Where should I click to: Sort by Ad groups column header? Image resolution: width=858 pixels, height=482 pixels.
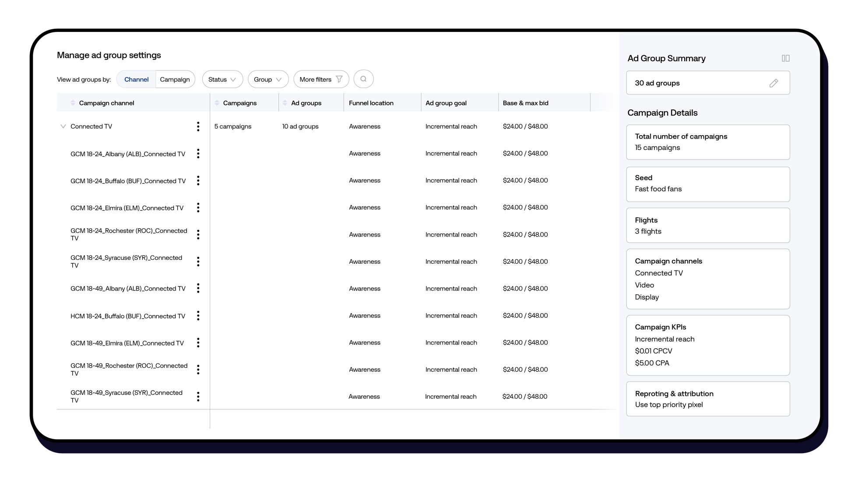[x=306, y=103]
